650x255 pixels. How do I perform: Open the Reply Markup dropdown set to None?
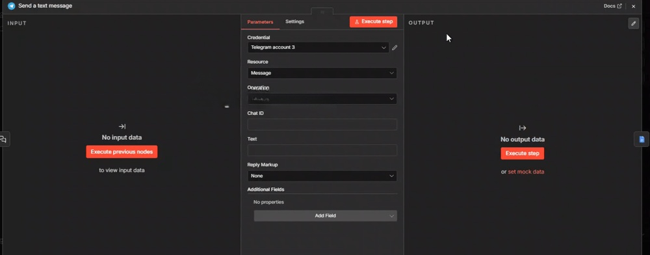point(322,176)
